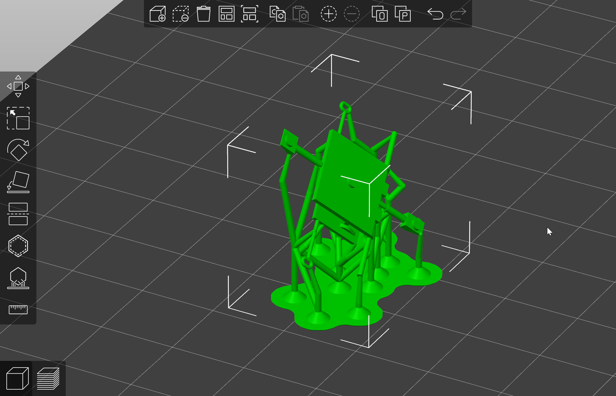Open the SLA support points tool
Screen dimensions: 616x396
click(x=18, y=278)
